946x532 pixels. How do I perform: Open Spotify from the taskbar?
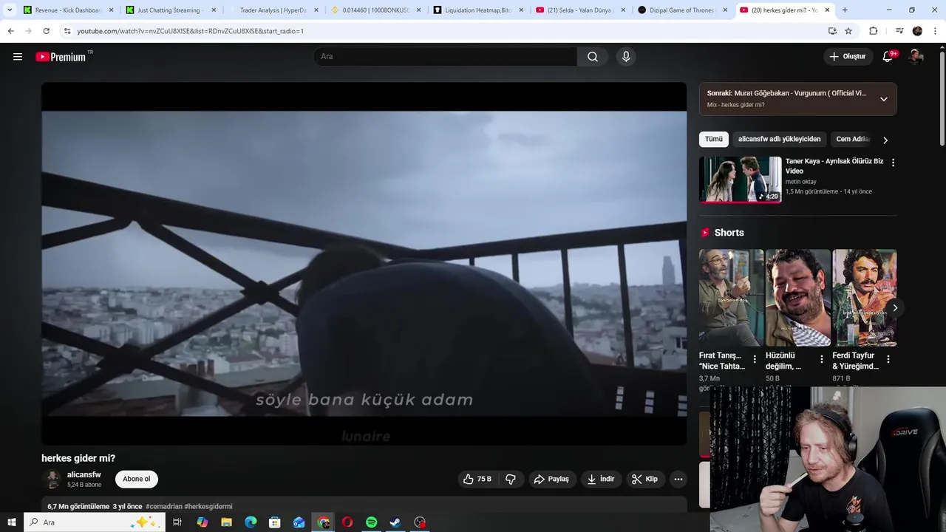(372, 522)
